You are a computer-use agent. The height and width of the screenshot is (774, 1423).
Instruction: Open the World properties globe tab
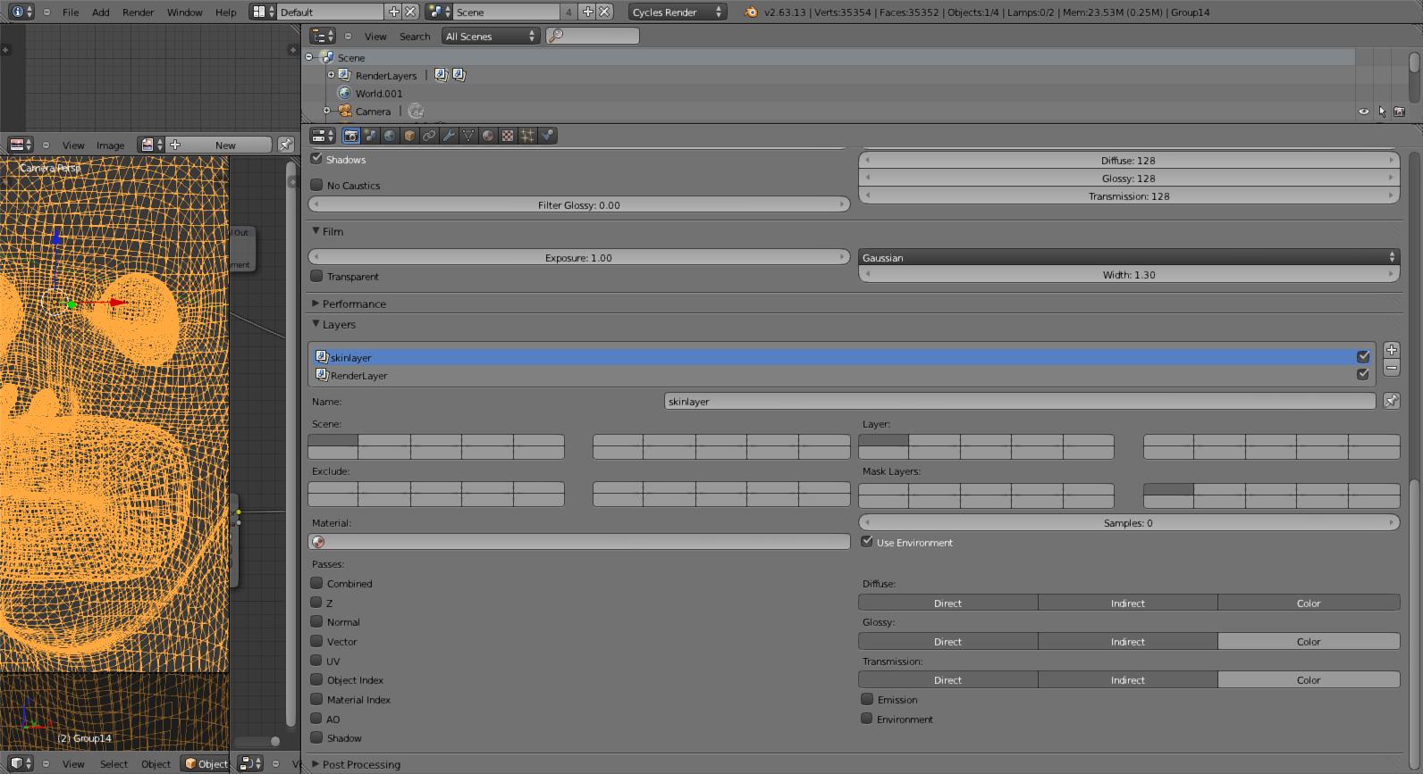click(391, 136)
